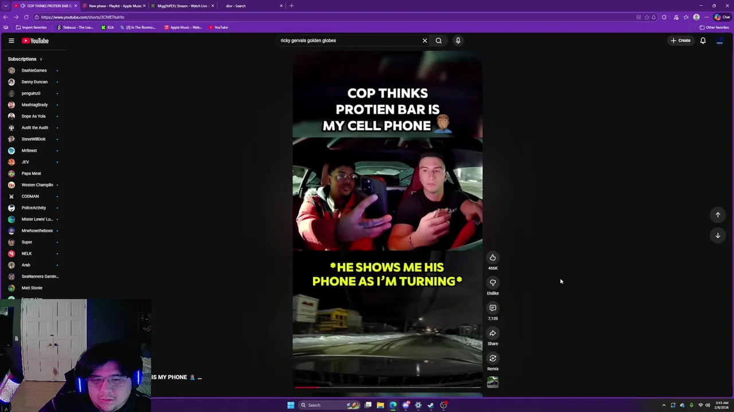734x412 pixels.
Task: Dislike the short
Action: [x=493, y=283]
